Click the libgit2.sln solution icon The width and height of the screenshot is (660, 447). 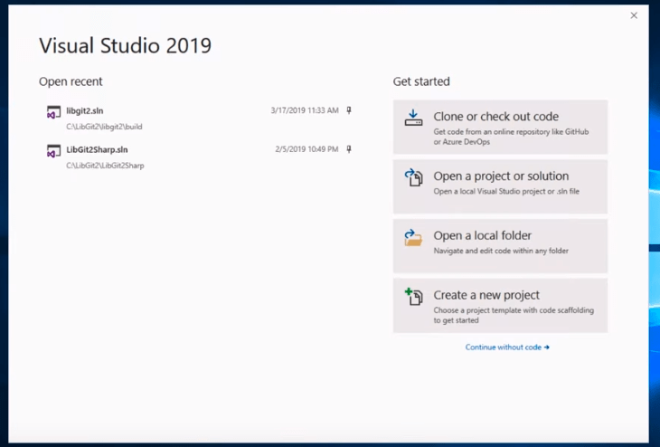pyautogui.click(x=53, y=112)
